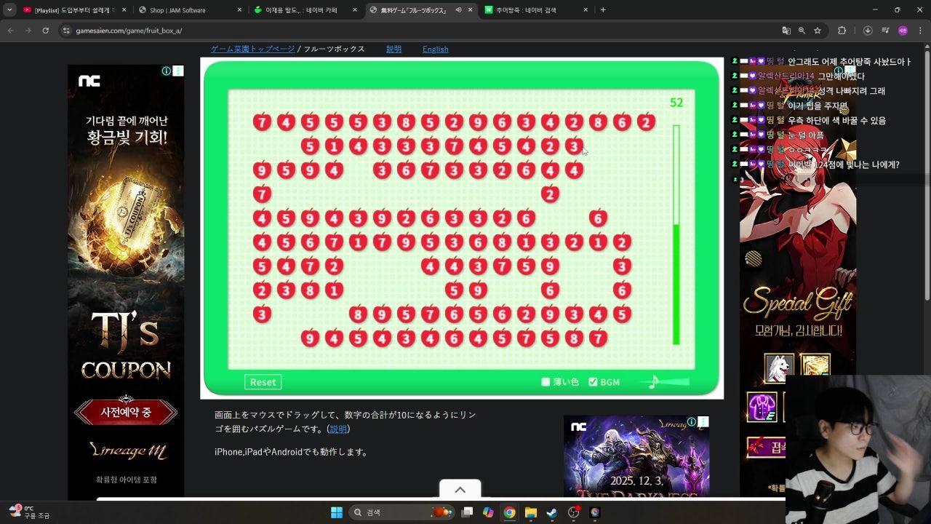931x524 pixels.
Task: Open Task View on the taskbar
Action: click(x=467, y=512)
